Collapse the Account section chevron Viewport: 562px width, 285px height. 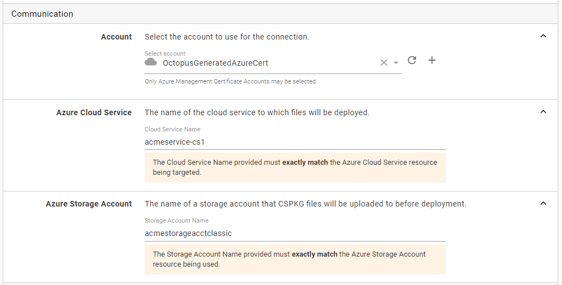[543, 37]
